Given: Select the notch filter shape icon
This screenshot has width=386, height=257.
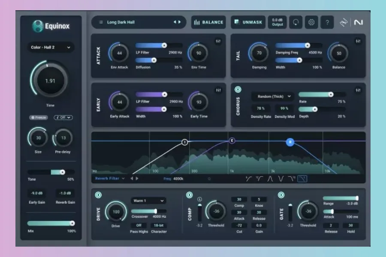Looking at the screenshot, I should 281,179.
